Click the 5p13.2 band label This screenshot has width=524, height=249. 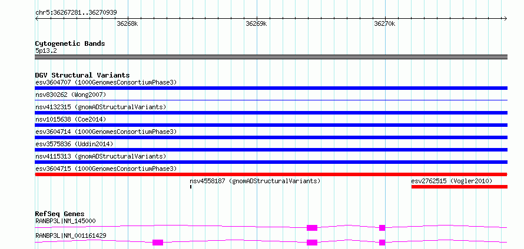(x=46, y=51)
